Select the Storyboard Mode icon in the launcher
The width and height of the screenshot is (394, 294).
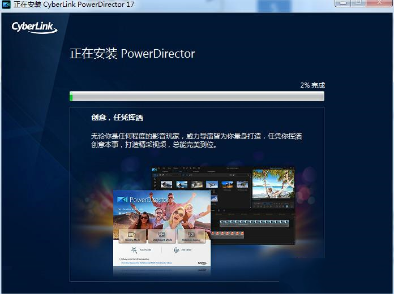pyautogui.click(x=161, y=235)
